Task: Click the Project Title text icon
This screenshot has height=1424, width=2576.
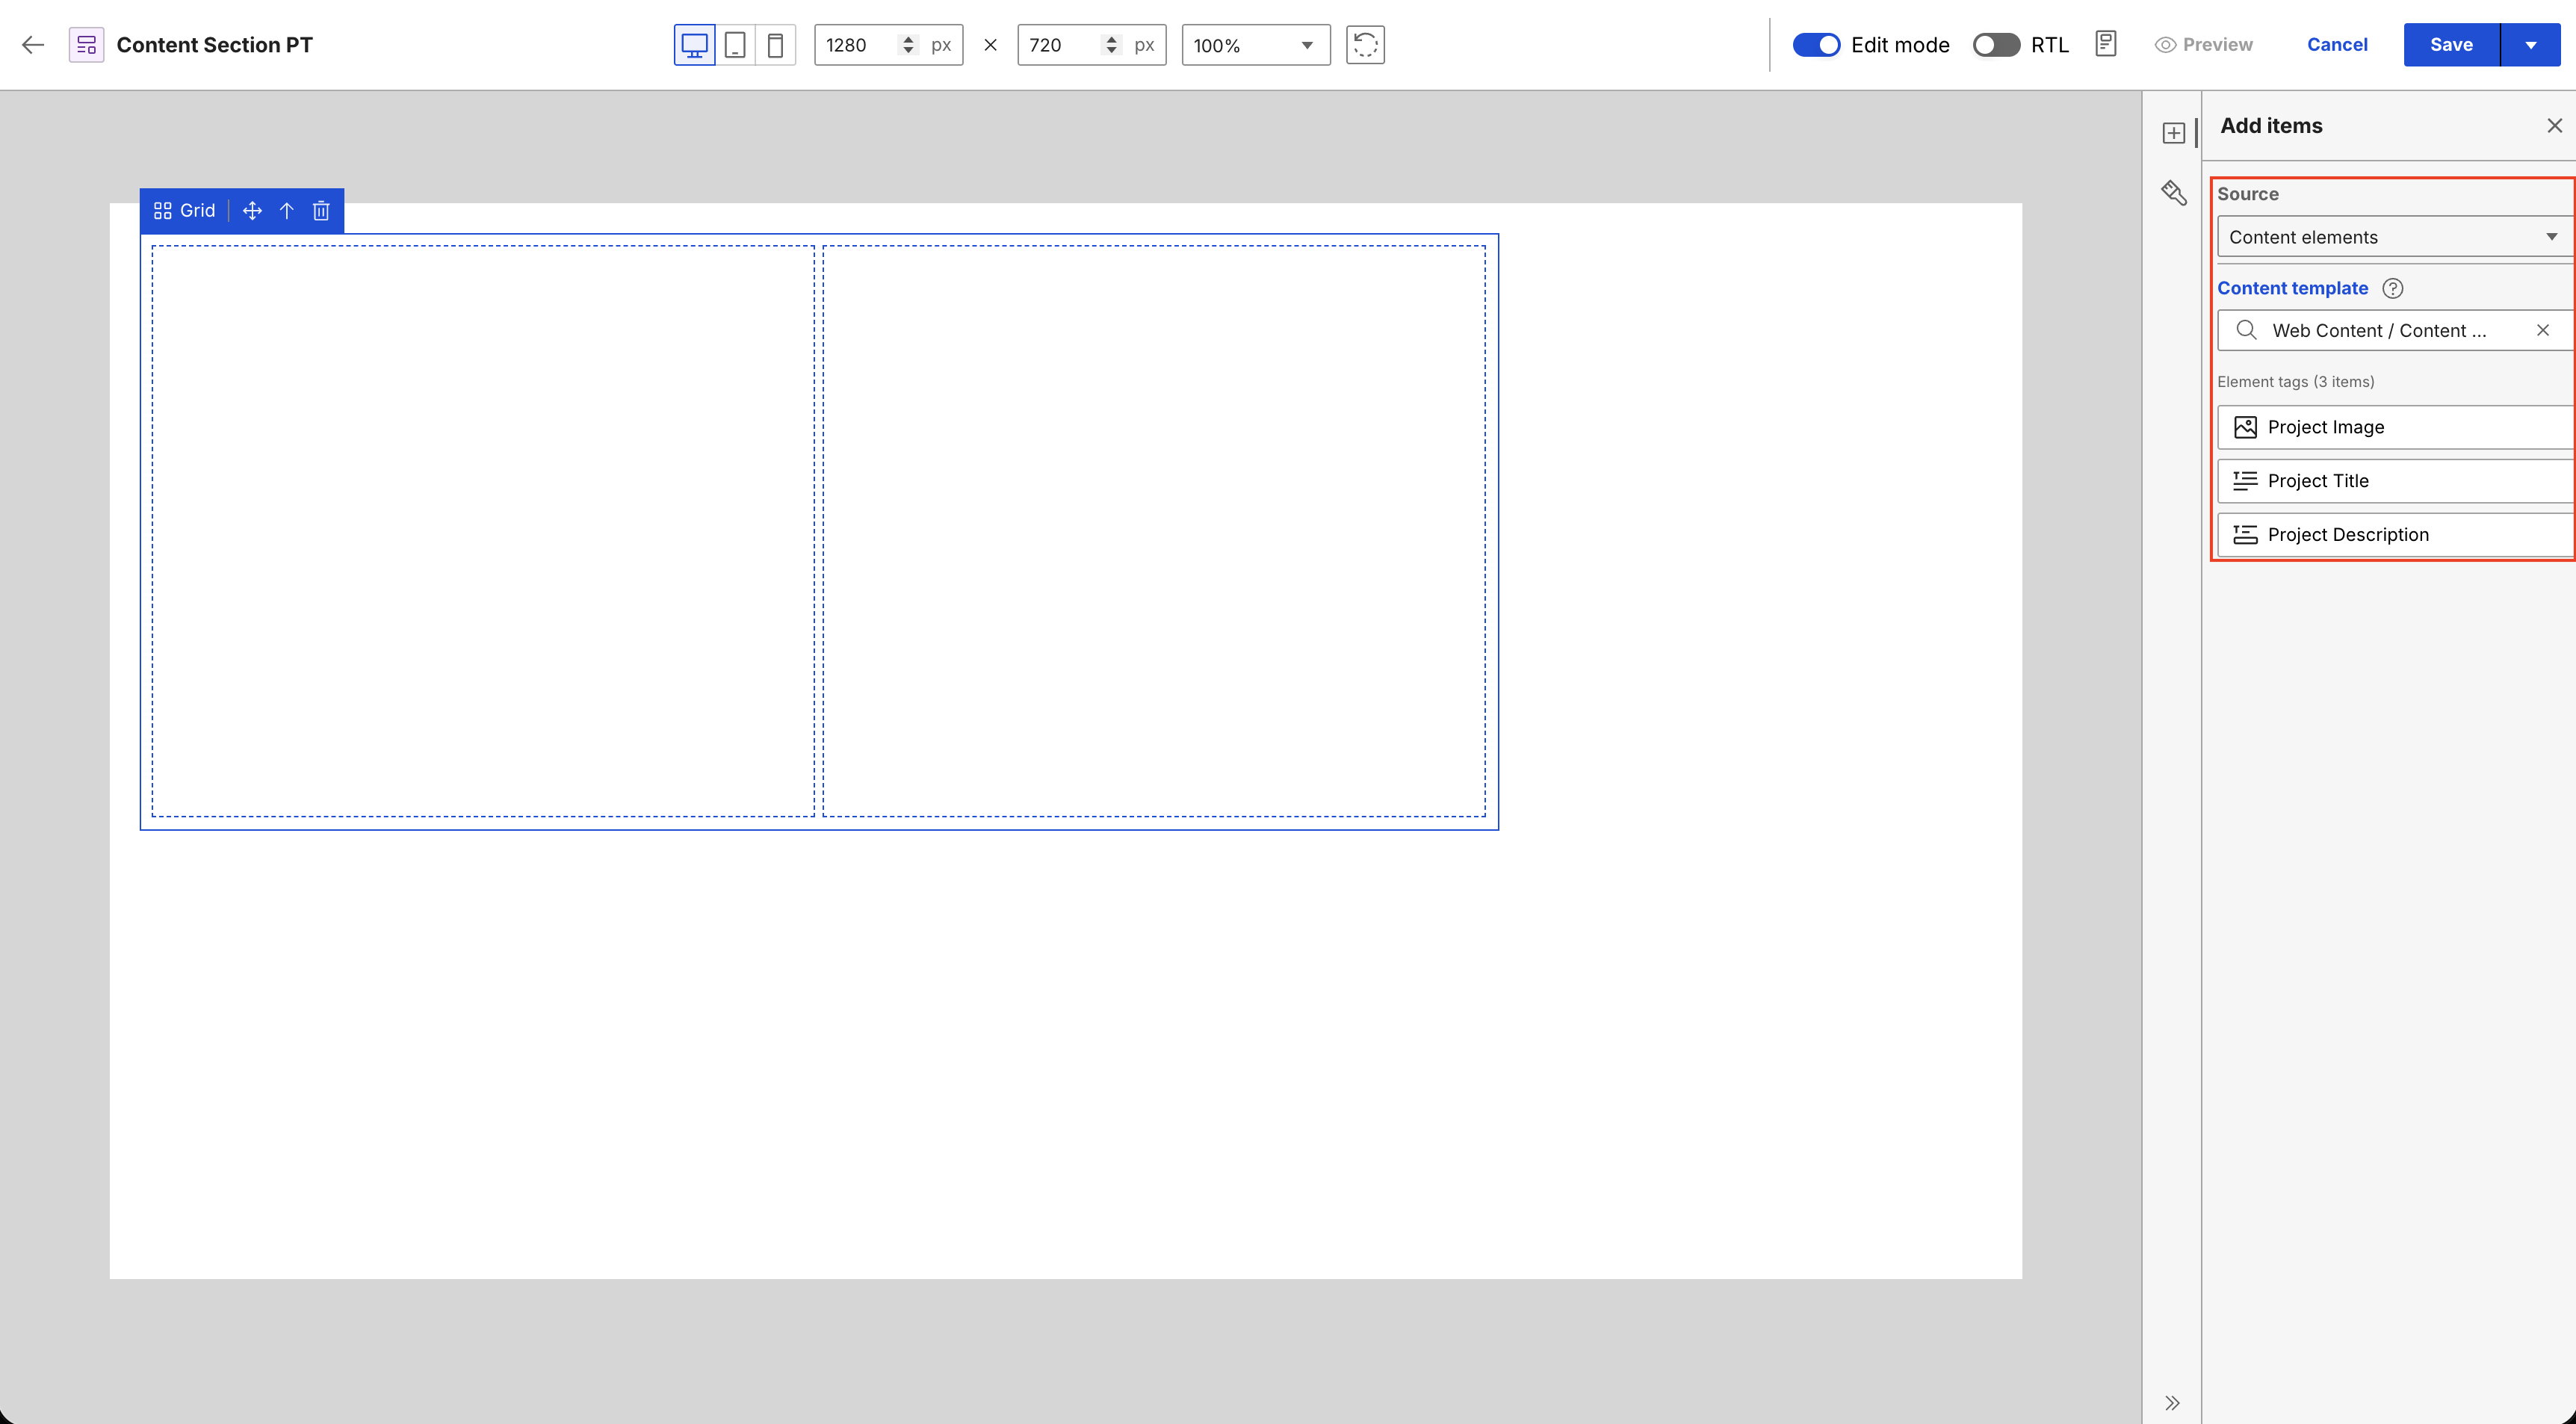Action: point(2245,481)
